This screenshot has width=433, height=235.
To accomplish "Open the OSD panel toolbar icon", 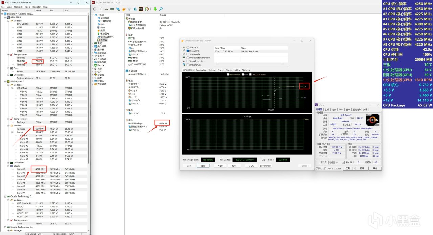I will point(141,9).
